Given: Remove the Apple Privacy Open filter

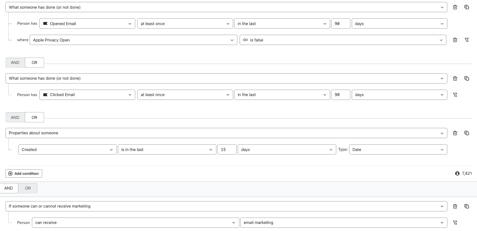Looking at the screenshot, I should point(455,40).
